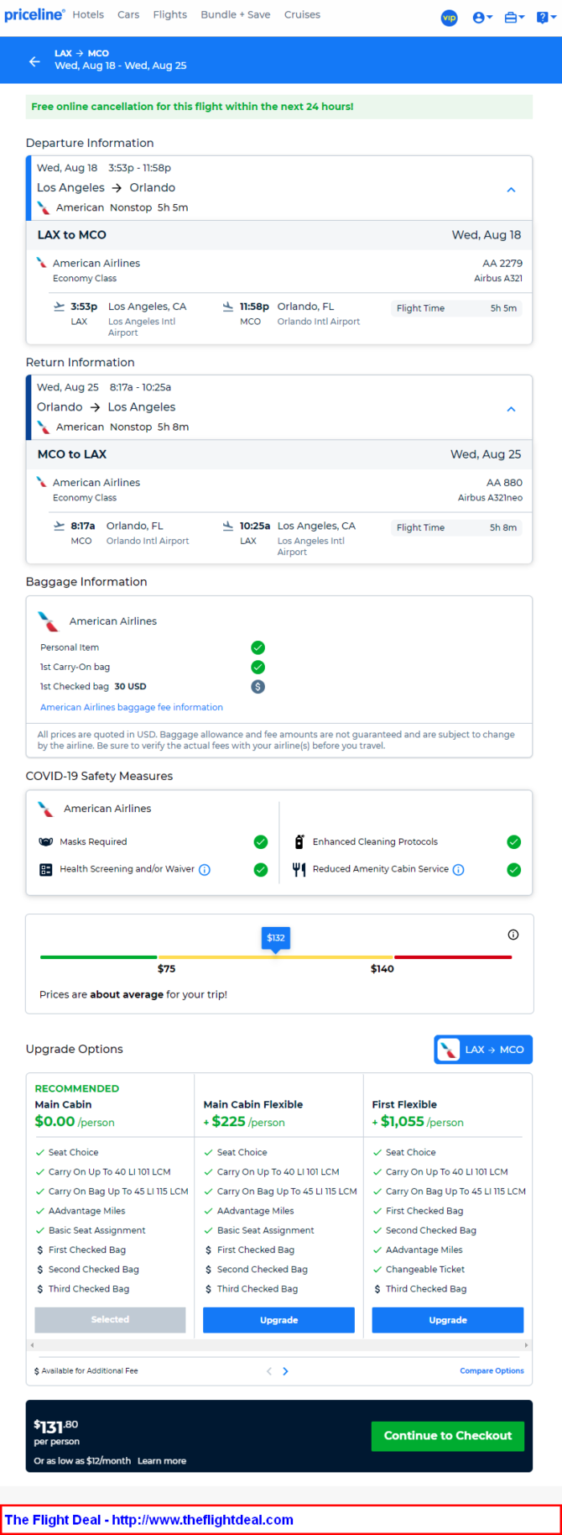Screen dimensions: 562x1535
Task: Open the Hotels menu item
Action: pyautogui.click(x=88, y=15)
